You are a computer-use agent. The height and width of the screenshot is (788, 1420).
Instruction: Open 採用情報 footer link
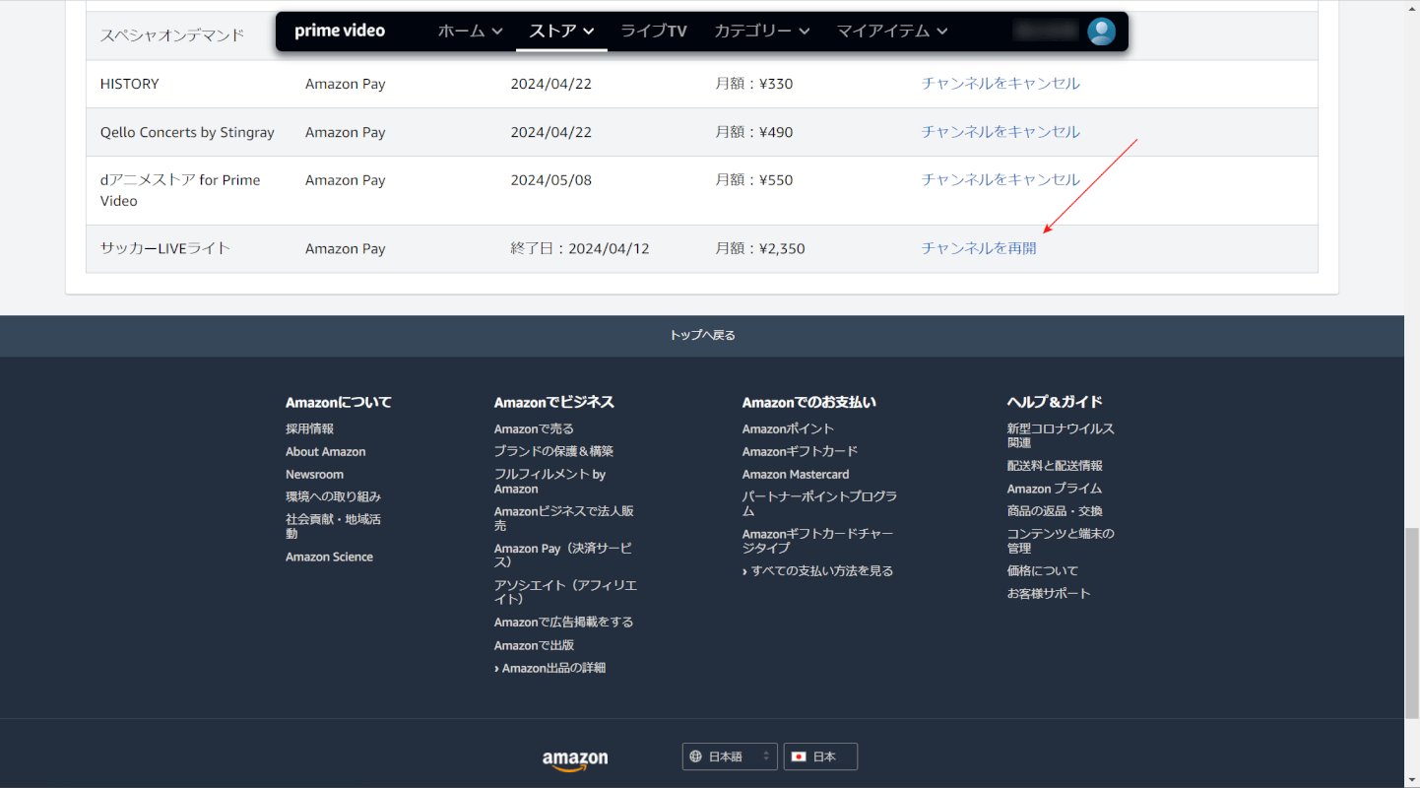coord(310,429)
